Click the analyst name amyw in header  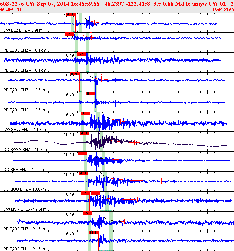tap(200, 4)
